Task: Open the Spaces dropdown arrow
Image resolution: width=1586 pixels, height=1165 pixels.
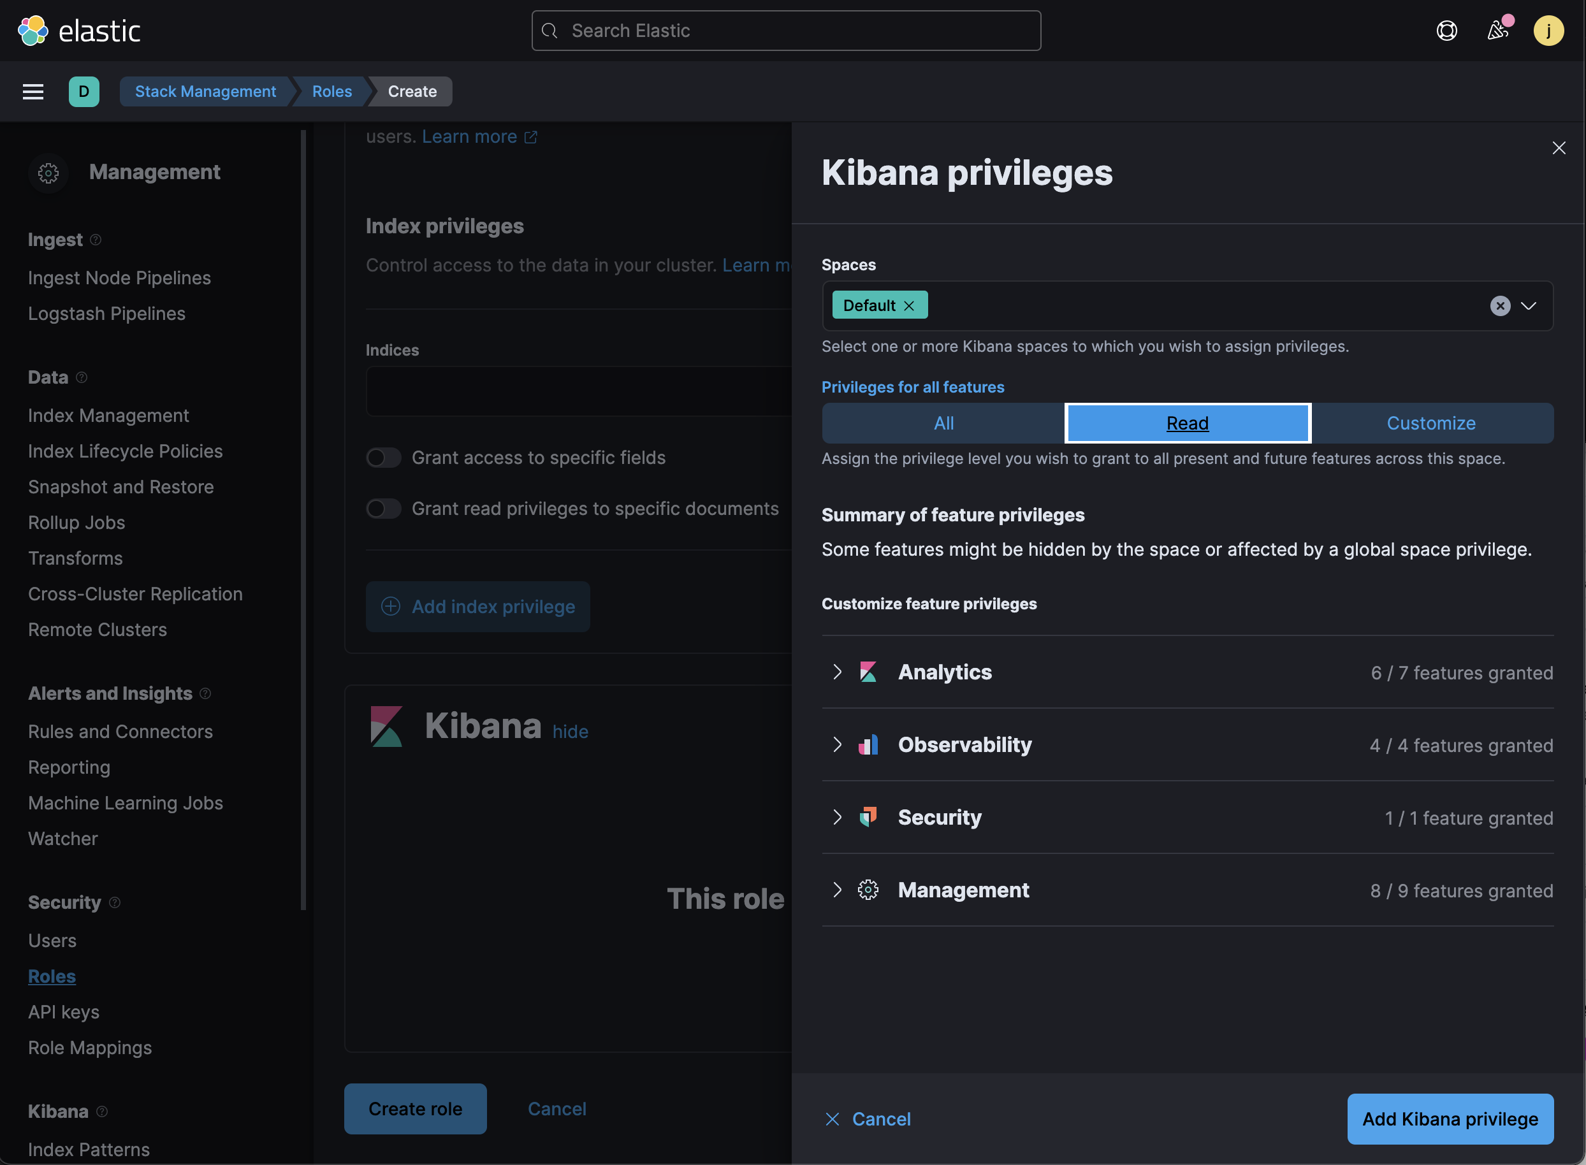Action: [1528, 306]
